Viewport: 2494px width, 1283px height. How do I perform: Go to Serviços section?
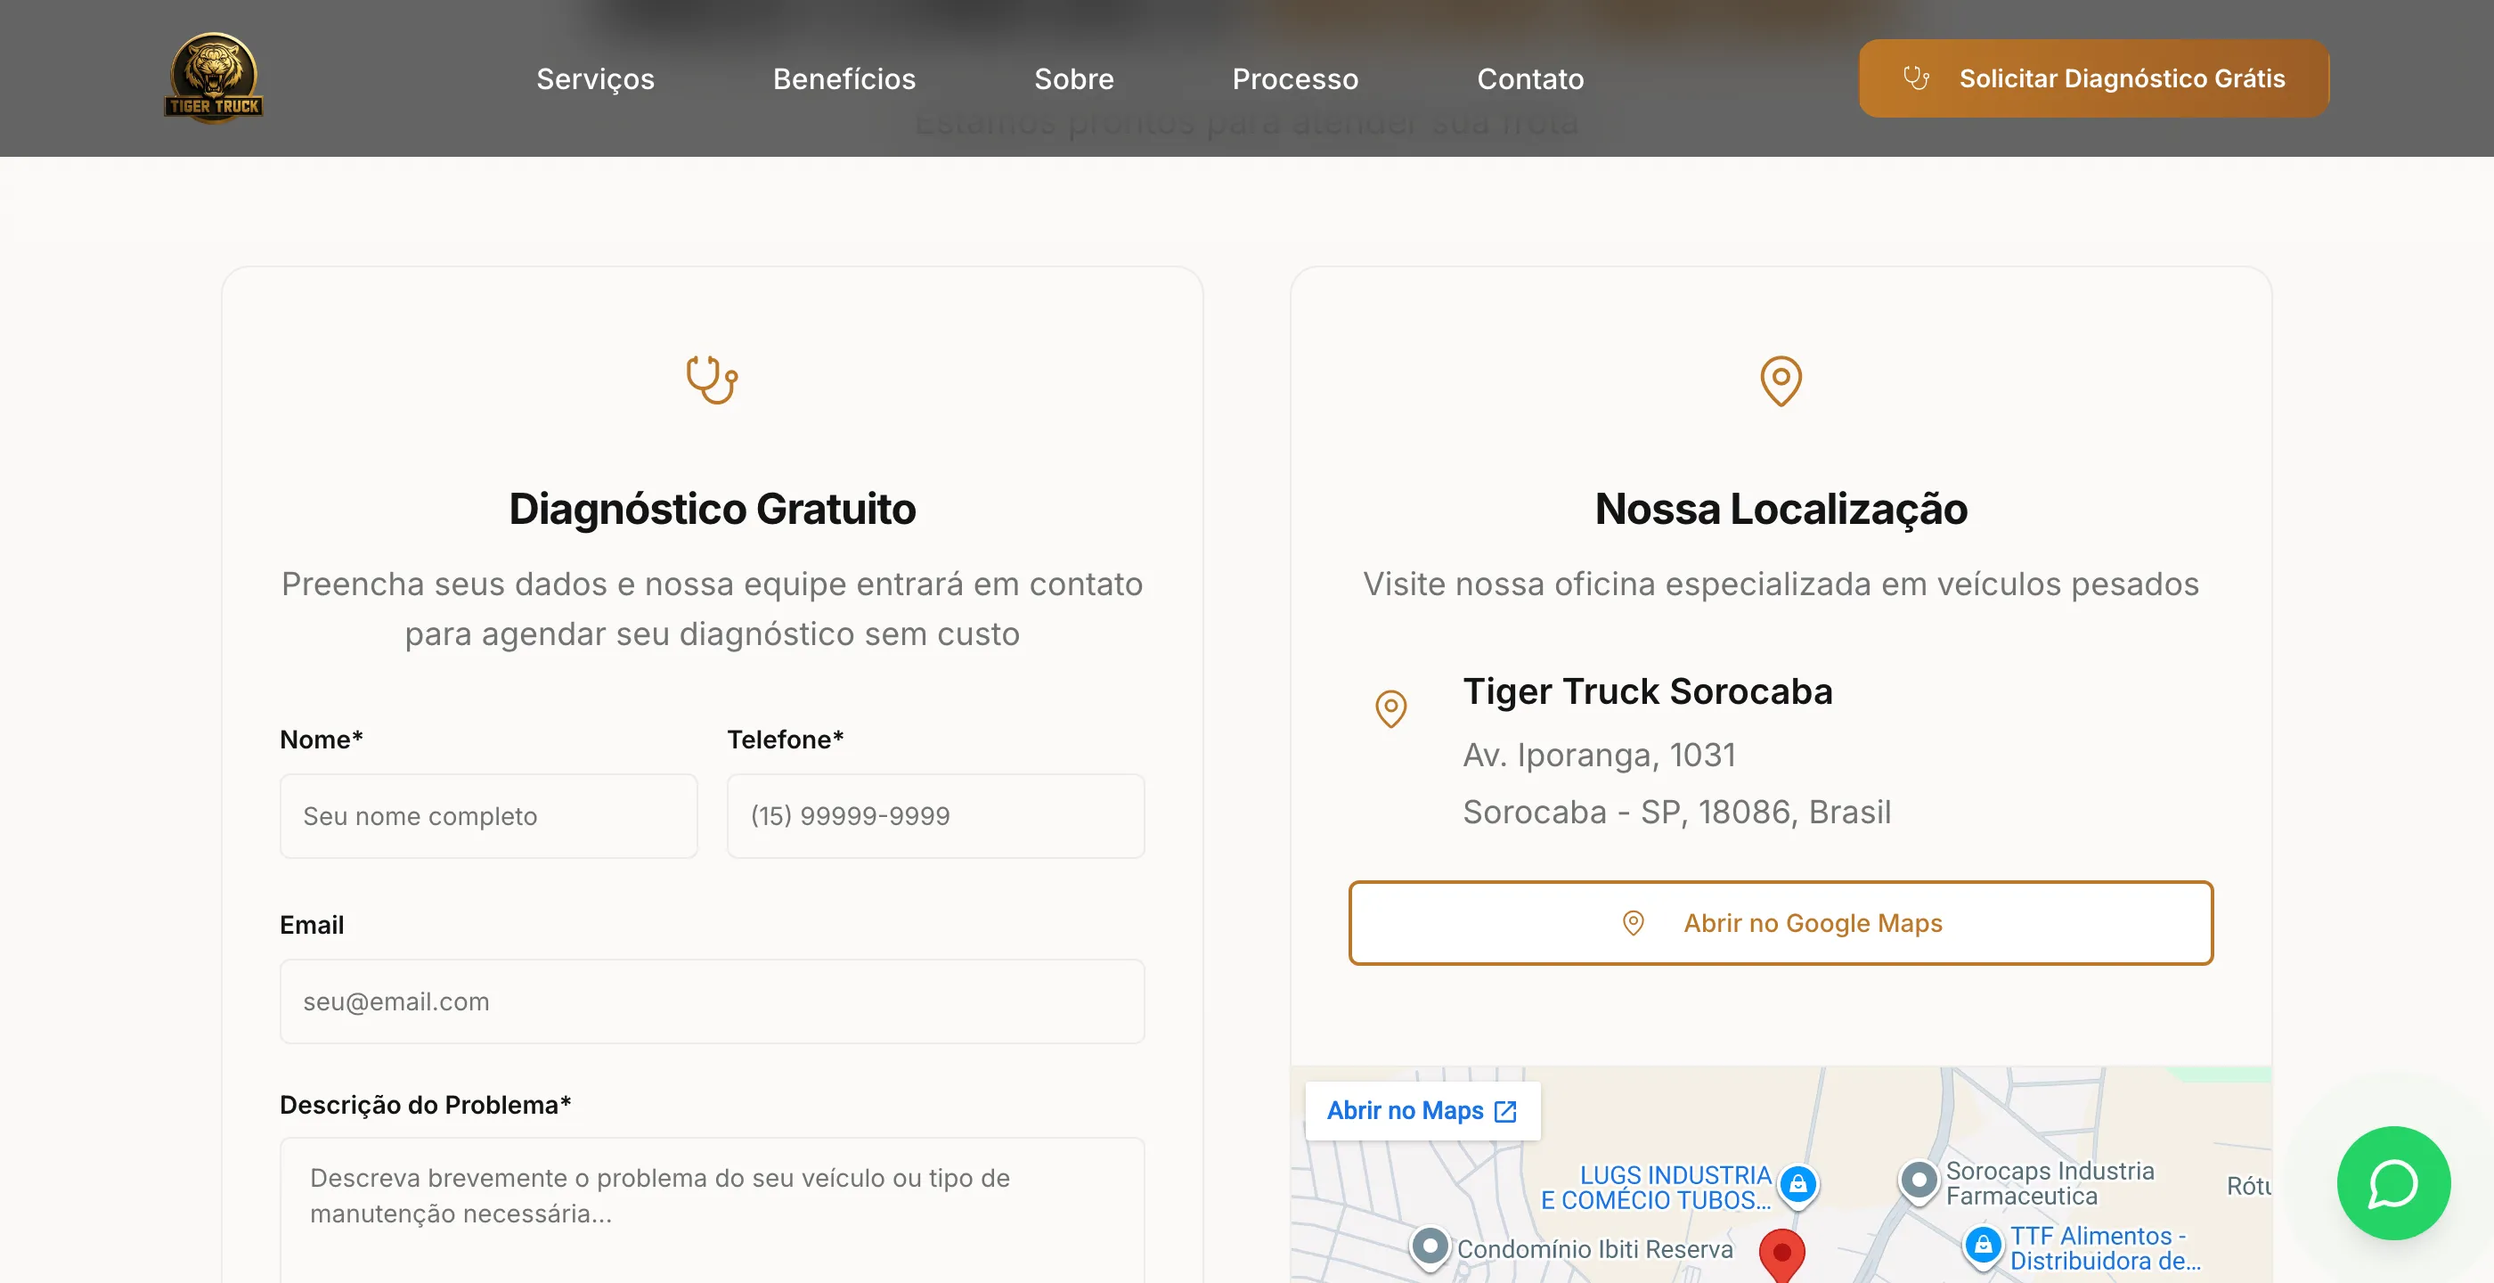coord(595,78)
